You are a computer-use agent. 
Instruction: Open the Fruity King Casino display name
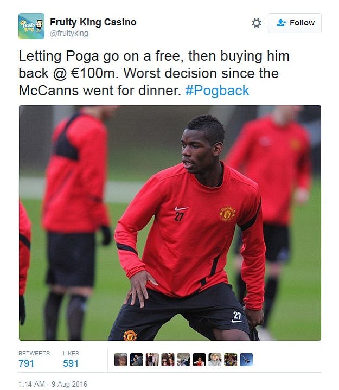click(93, 22)
